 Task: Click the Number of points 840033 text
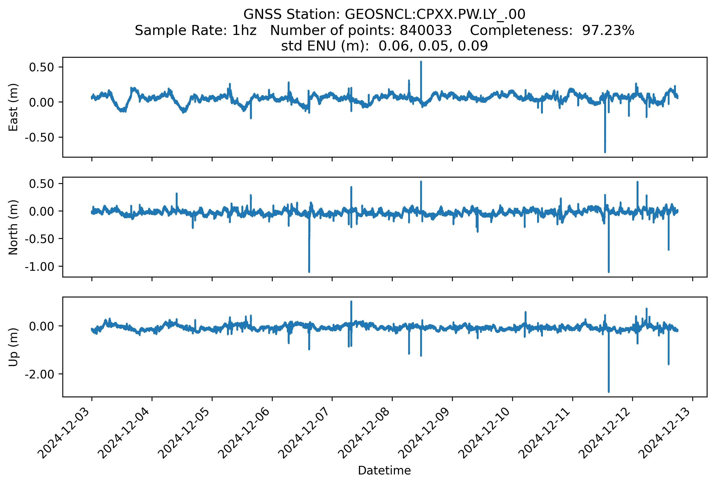(x=361, y=30)
